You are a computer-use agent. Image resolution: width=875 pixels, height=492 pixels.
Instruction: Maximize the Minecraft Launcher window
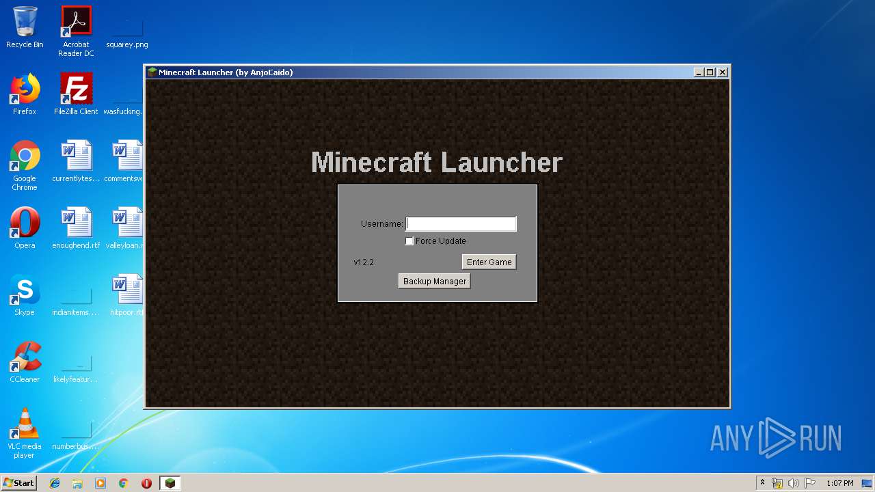710,72
